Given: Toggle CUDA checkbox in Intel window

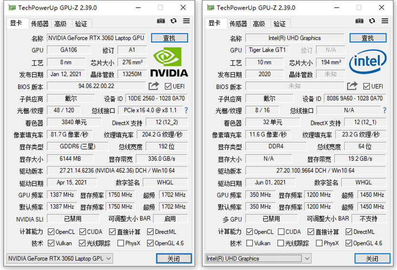Looking at the screenshot, I should (281, 232).
